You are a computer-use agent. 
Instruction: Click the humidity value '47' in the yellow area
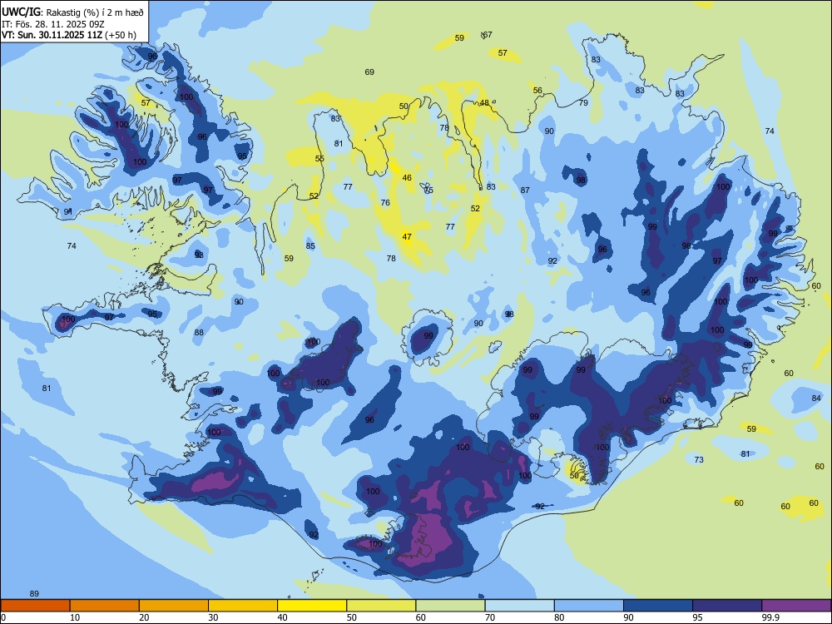(x=407, y=237)
